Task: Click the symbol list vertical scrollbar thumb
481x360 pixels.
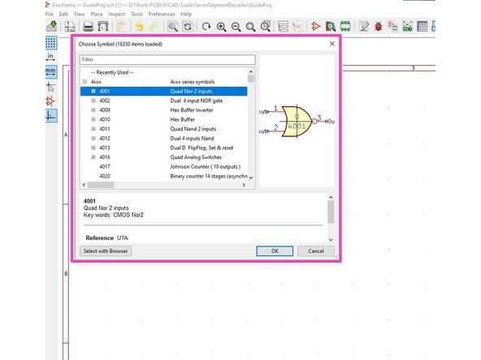Action: click(251, 79)
